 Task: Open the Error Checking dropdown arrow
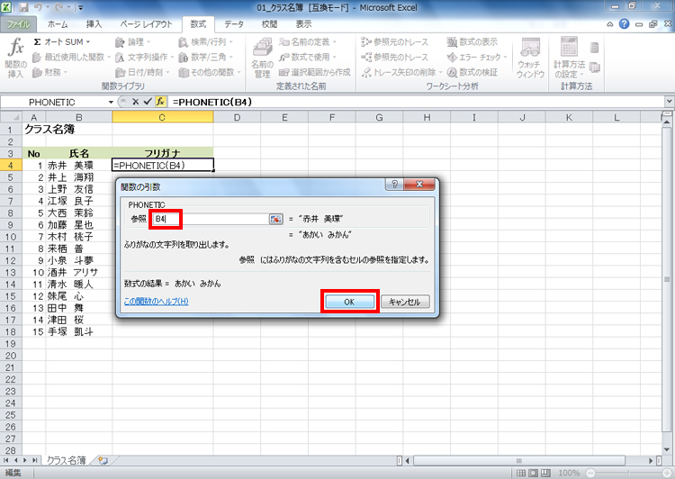(506, 58)
